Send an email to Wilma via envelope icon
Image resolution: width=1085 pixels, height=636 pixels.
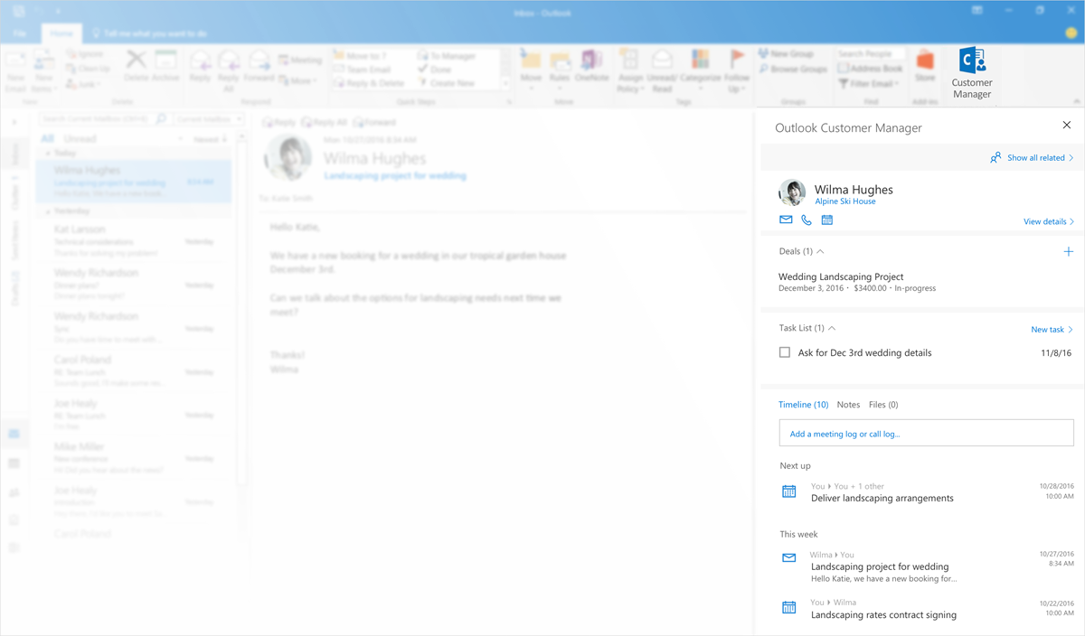point(785,220)
